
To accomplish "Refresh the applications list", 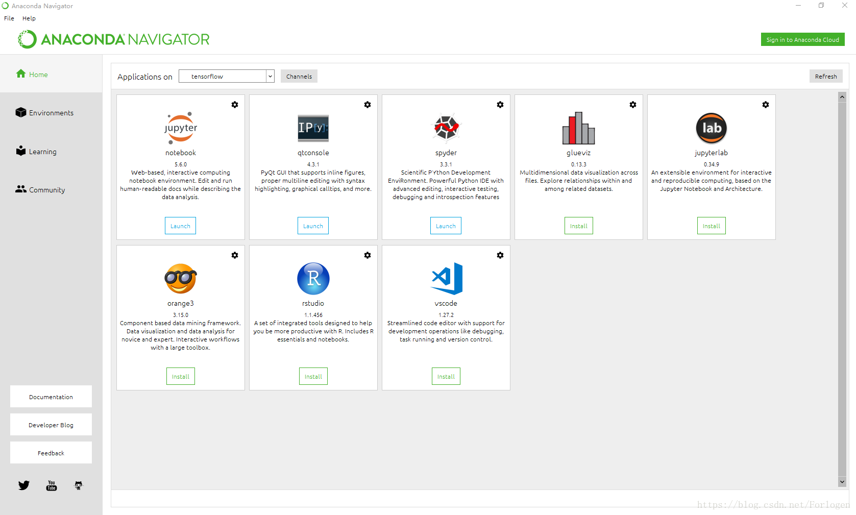I will point(826,76).
